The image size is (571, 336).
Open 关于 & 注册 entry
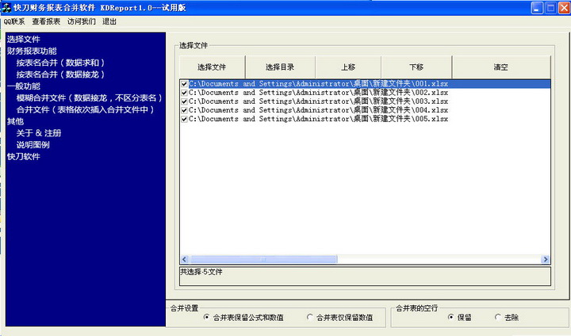[39, 133]
